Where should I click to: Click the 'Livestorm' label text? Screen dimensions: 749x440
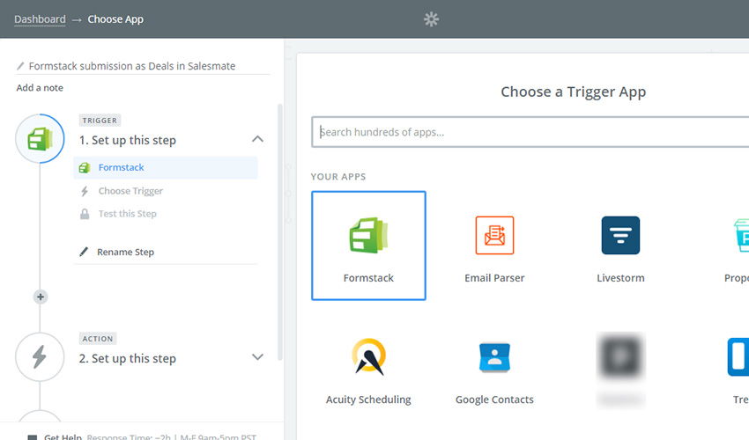click(620, 278)
